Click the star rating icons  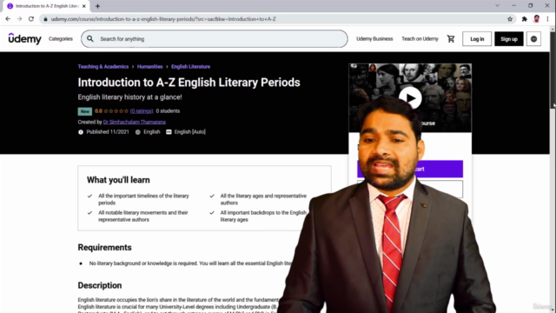(116, 111)
